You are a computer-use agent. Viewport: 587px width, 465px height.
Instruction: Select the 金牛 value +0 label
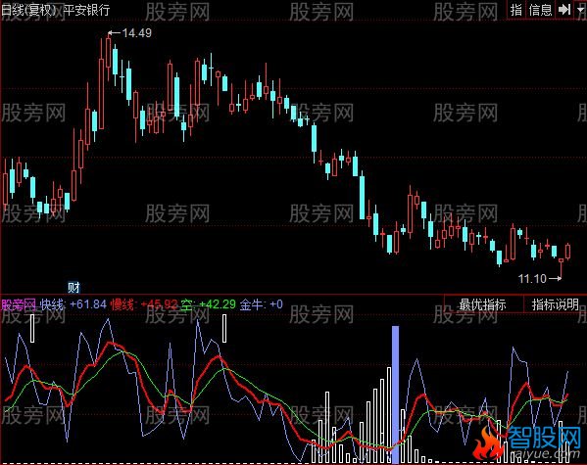tap(262, 304)
